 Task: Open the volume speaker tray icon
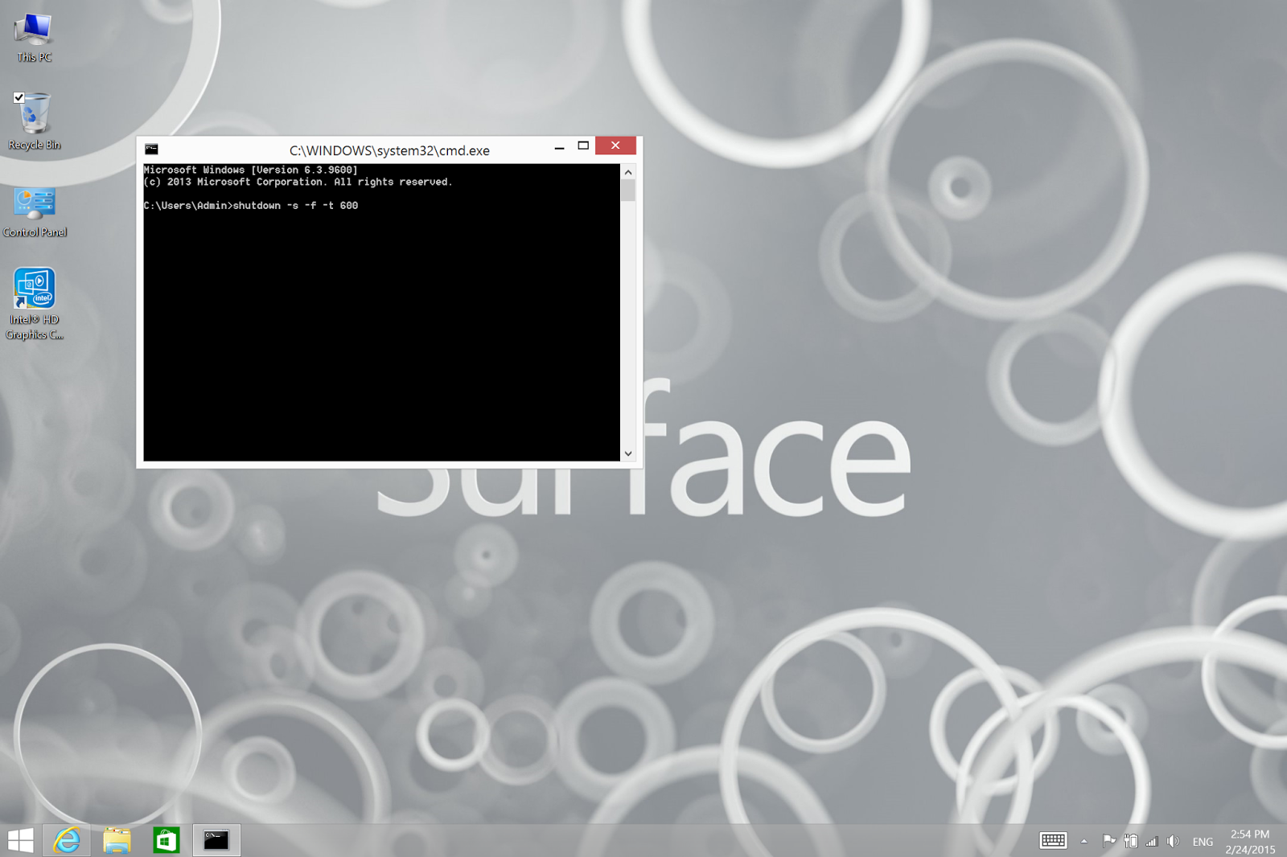(x=1174, y=842)
